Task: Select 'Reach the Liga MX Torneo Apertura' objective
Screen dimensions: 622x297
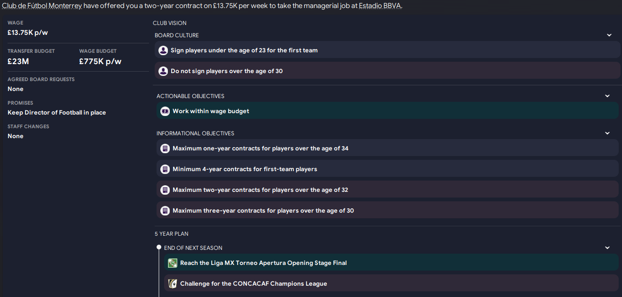Action: (x=263, y=263)
